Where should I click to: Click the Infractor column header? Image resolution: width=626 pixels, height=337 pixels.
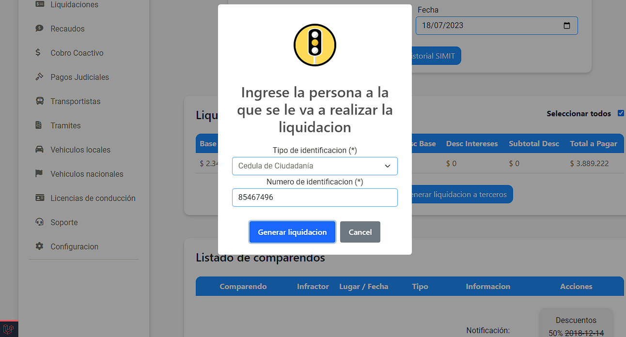click(x=313, y=286)
